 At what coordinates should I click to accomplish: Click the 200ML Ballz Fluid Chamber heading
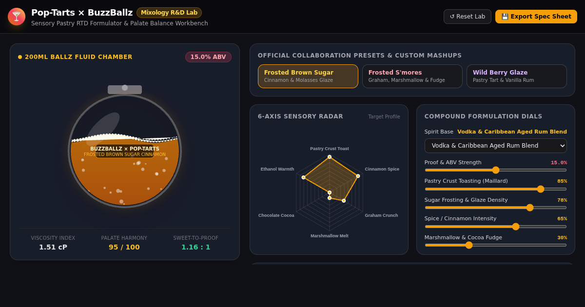pyautogui.click(x=78, y=57)
